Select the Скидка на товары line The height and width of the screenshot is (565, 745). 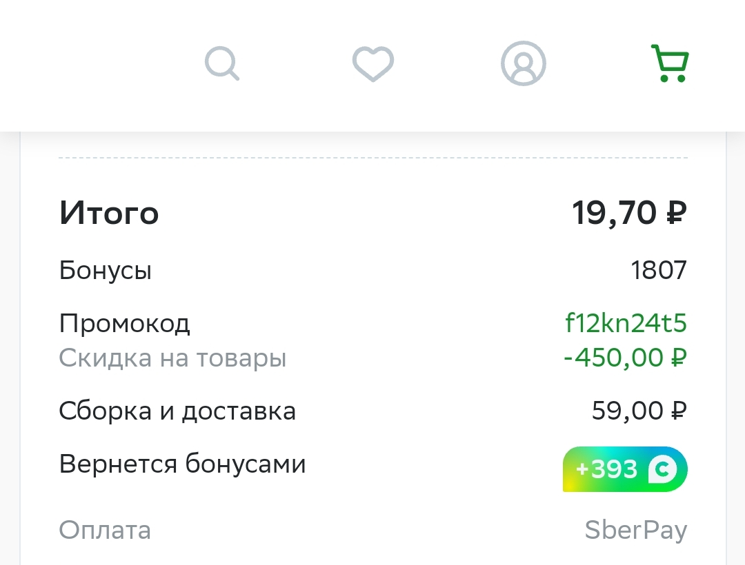click(172, 358)
